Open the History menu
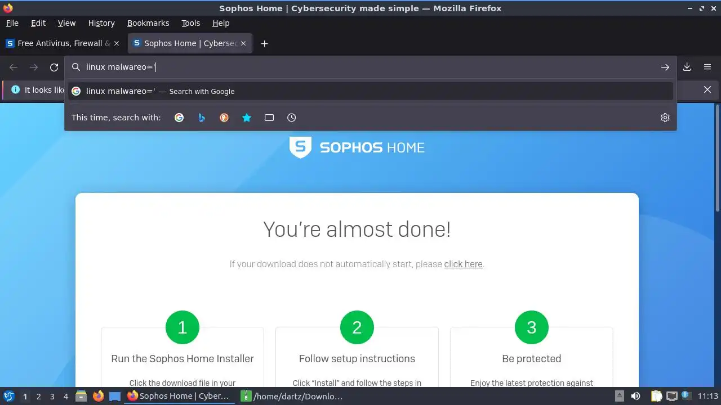Screen dimensions: 721x405 (x=101, y=23)
